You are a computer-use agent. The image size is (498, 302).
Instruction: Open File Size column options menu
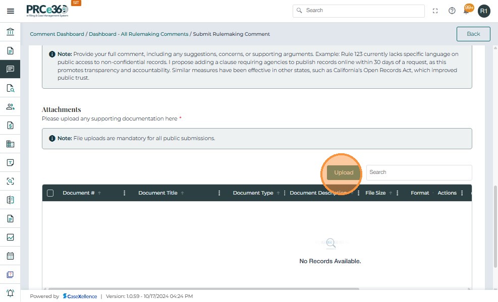(x=397, y=193)
